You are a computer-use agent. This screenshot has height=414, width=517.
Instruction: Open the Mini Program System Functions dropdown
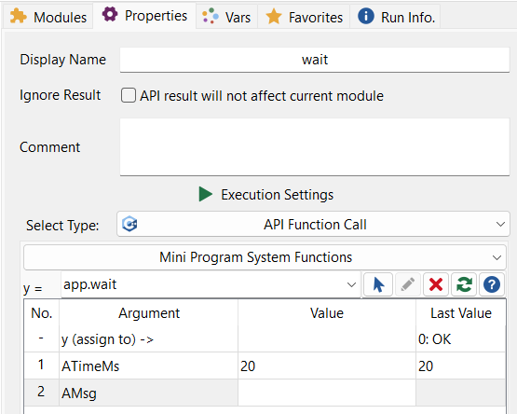click(x=265, y=257)
